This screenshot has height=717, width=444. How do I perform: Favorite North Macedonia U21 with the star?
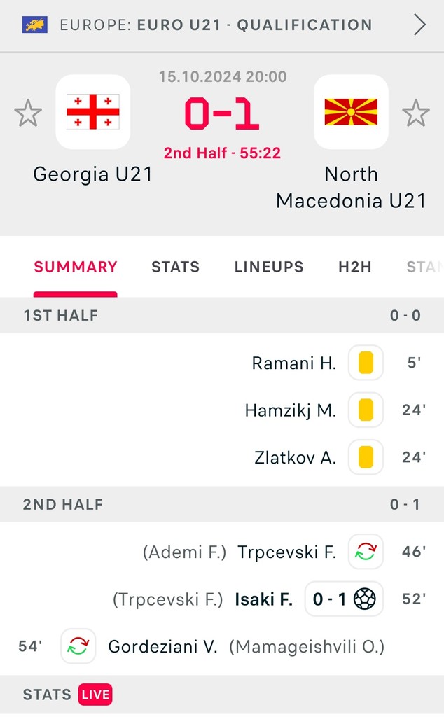(416, 113)
